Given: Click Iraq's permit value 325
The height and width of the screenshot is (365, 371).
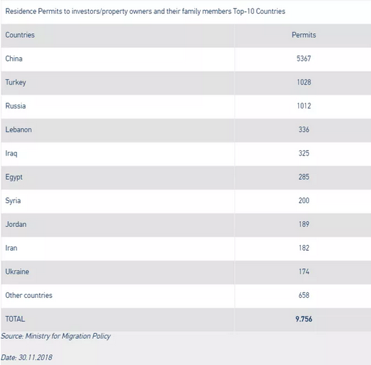Looking at the screenshot, I should pyautogui.click(x=304, y=153).
